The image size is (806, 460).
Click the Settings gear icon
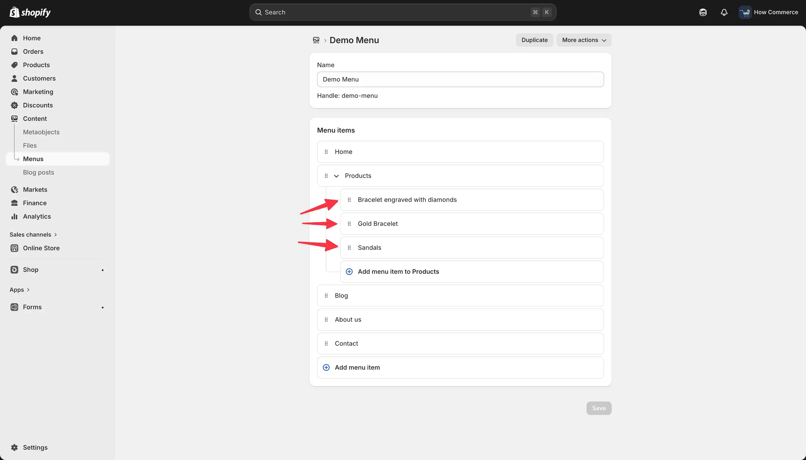click(14, 447)
